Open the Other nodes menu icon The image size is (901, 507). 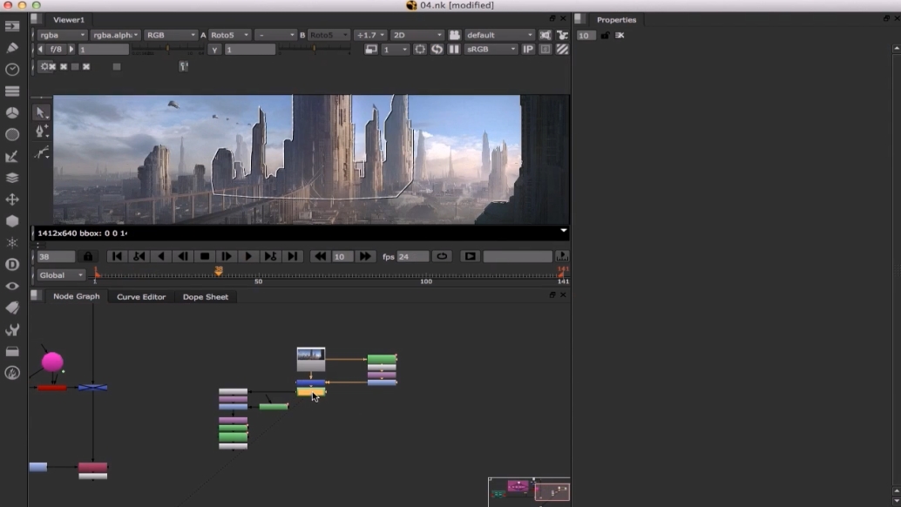12,351
